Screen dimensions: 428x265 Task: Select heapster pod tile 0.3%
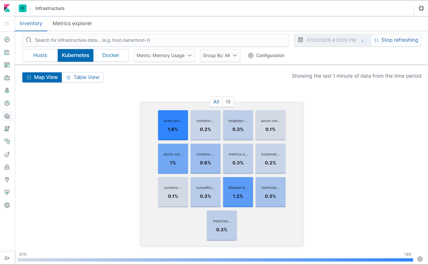(x=238, y=125)
